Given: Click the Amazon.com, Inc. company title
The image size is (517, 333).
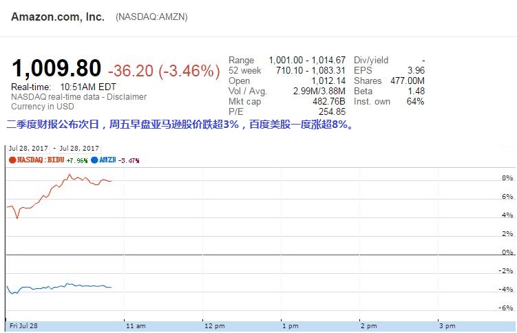Looking at the screenshot, I should 58,17.
